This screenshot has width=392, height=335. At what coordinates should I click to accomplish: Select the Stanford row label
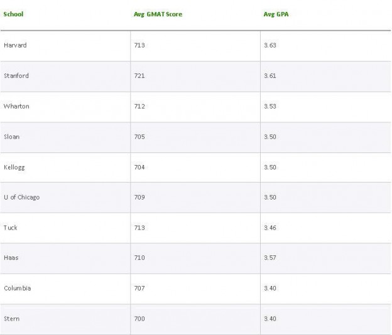(16, 76)
